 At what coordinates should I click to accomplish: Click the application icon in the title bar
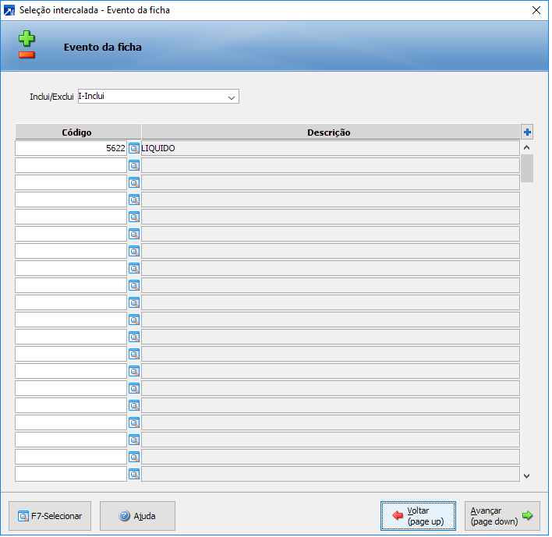pyautogui.click(x=9, y=10)
